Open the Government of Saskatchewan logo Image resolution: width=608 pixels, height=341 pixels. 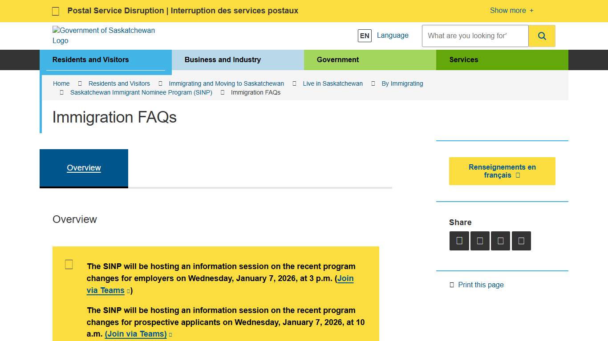click(x=104, y=36)
